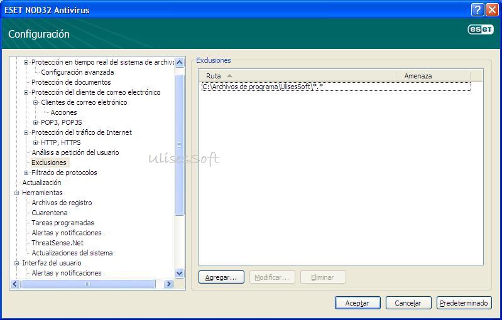
Task: Sort by the Amenaza column header
Action: [434, 76]
